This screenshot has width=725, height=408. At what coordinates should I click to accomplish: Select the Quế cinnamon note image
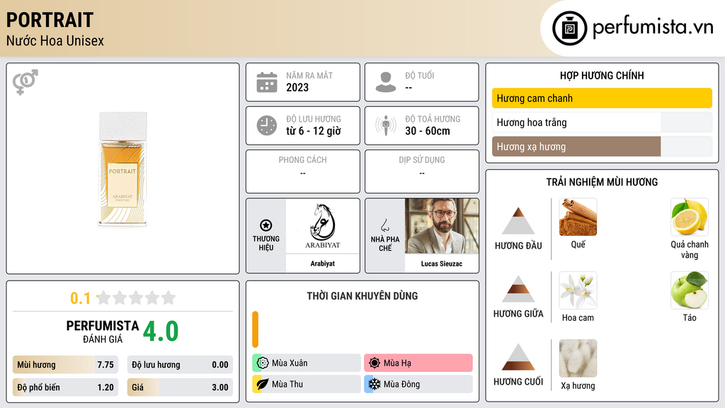pos(578,217)
